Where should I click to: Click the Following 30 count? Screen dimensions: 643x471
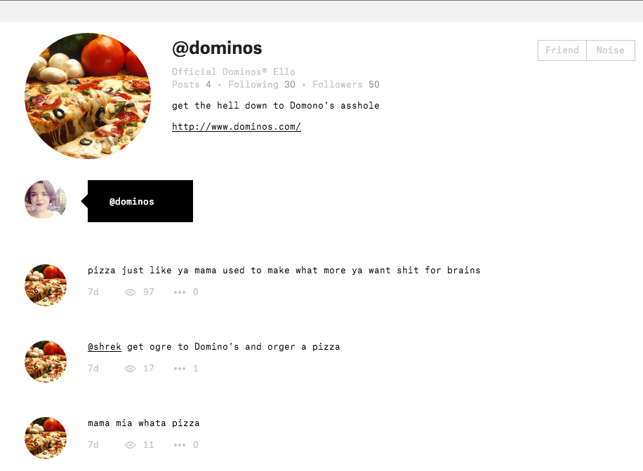262,84
